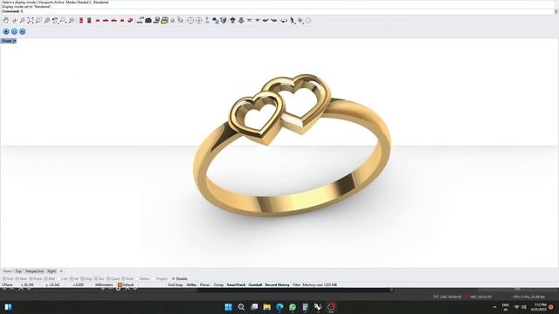Check the Project osnap option
Image resolution: width=559 pixels, height=314 pixels.
click(x=159, y=279)
